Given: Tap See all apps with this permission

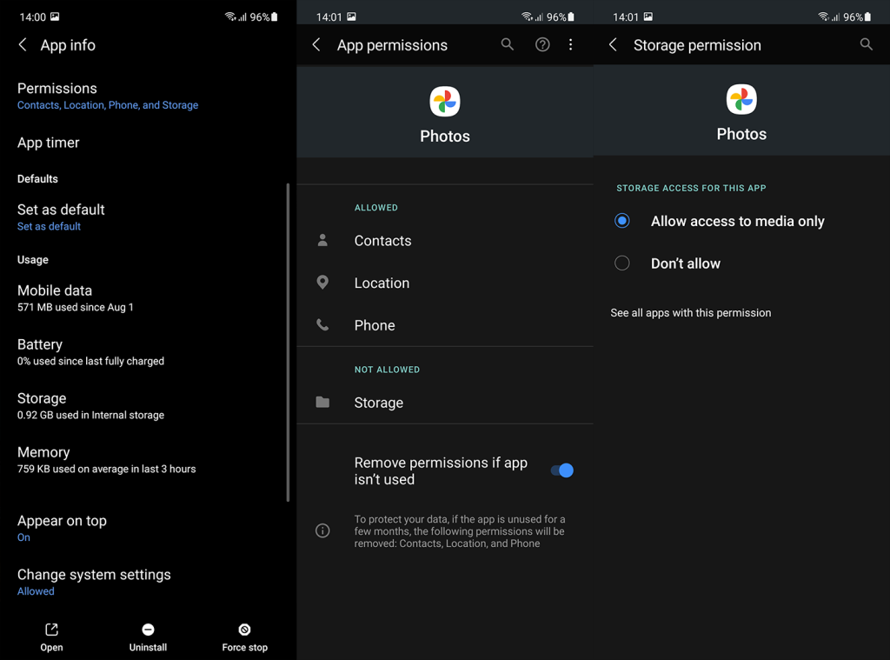Looking at the screenshot, I should pos(690,313).
